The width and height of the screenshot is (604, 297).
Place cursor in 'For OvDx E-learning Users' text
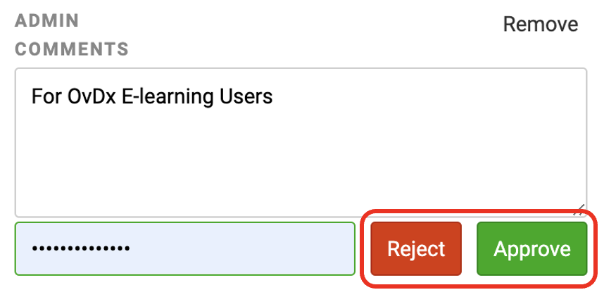tap(152, 96)
